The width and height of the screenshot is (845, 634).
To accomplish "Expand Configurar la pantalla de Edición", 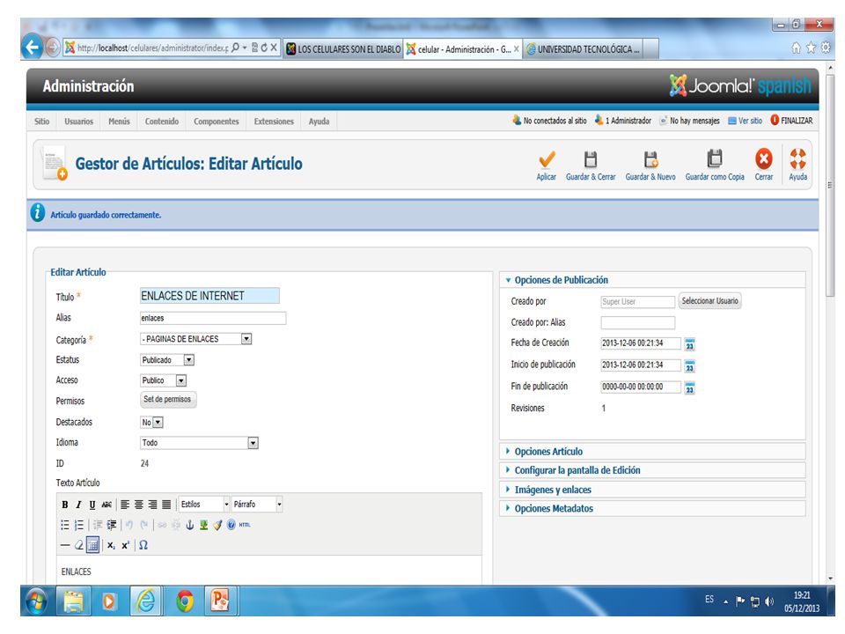I will point(577,470).
